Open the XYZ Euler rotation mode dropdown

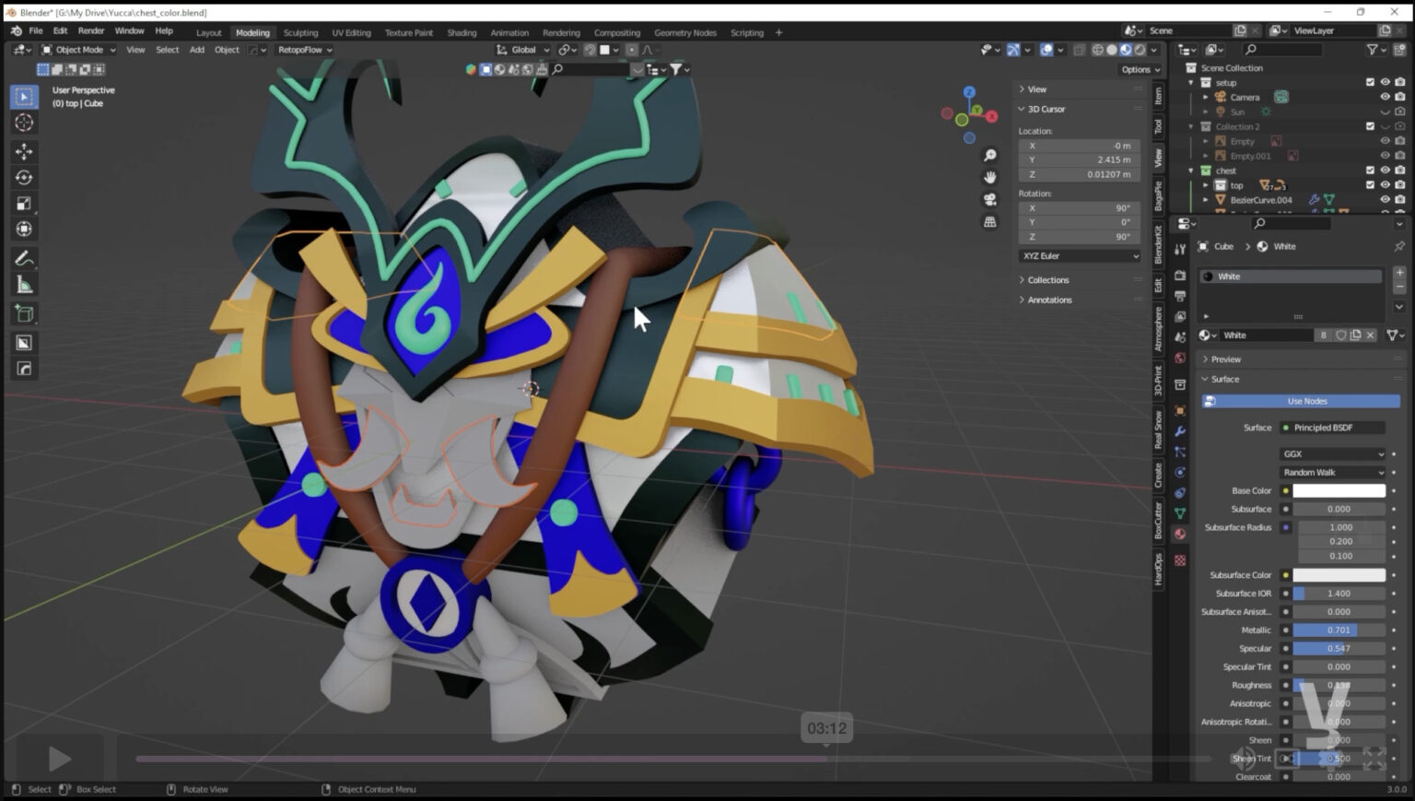[1080, 256]
